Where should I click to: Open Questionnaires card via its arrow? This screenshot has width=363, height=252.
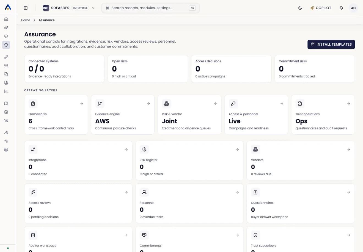[348, 192]
